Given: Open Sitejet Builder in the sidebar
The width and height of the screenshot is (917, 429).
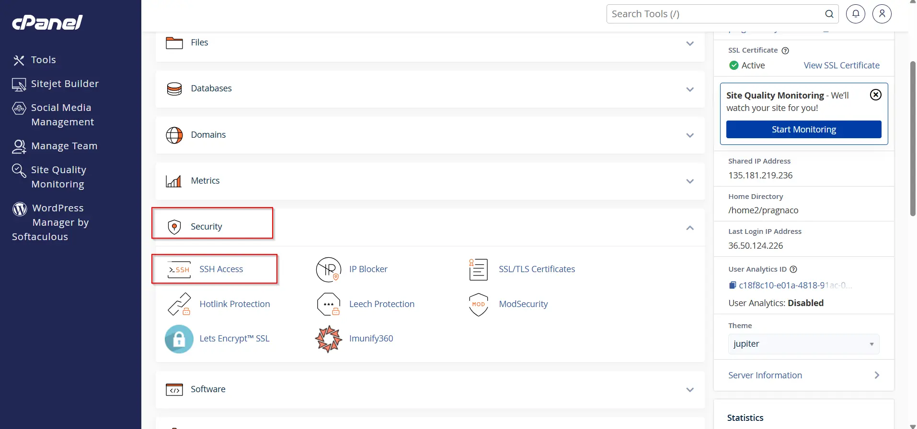Looking at the screenshot, I should (65, 84).
